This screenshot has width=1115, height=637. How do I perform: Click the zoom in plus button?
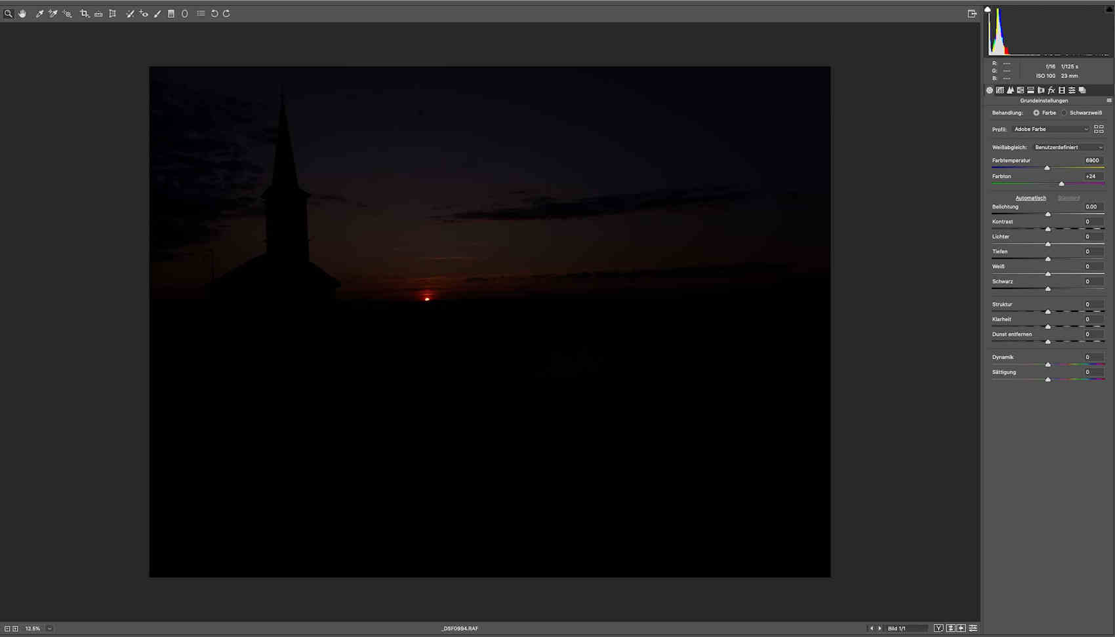[15, 628]
